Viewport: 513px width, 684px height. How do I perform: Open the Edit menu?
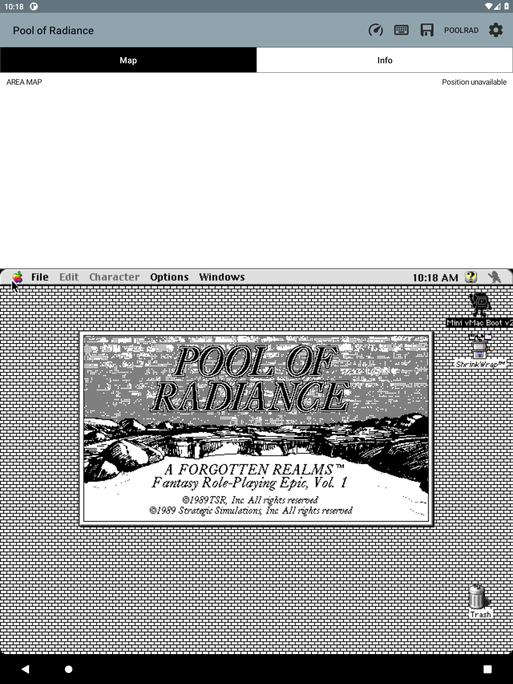69,277
